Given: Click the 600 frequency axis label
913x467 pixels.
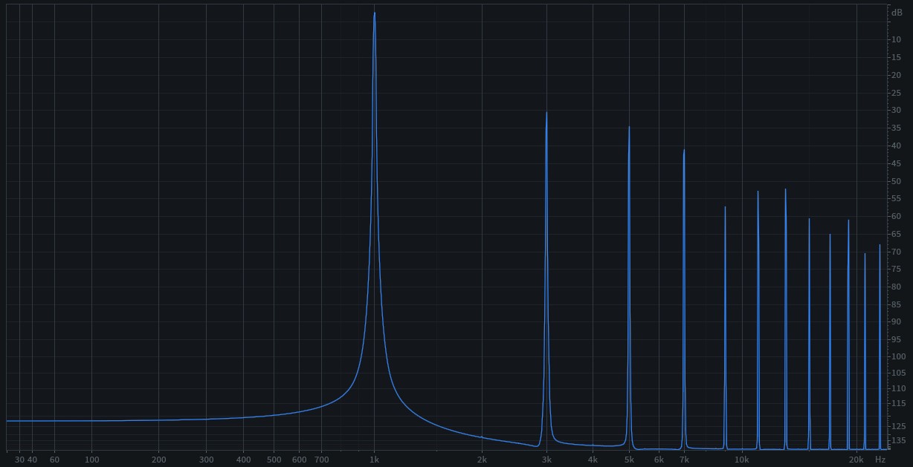Looking at the screenshot, I should tap(300, 460).
